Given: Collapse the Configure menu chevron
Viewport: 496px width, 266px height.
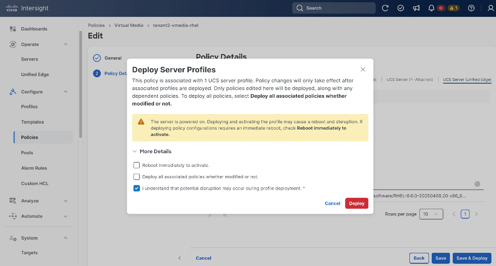Looking at the screenshot, I should click(x=66, y=92).
